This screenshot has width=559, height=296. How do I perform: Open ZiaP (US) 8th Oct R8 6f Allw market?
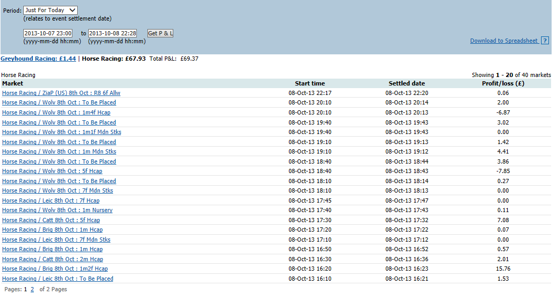61,93
